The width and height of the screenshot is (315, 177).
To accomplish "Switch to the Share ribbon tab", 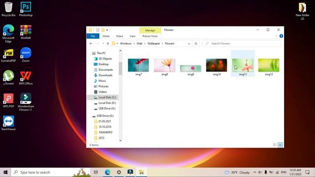I will 119,36.
